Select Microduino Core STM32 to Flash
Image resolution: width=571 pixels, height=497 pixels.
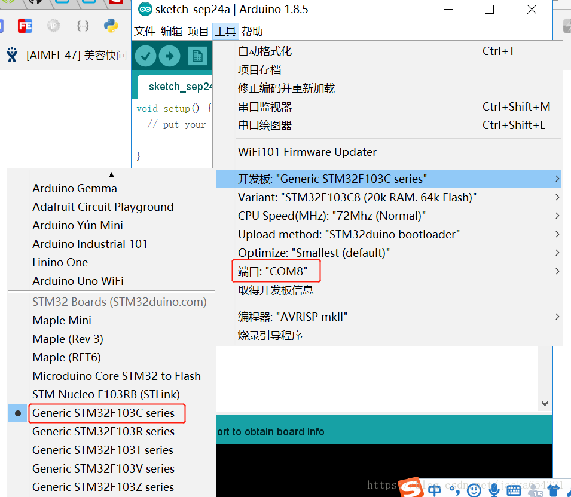point(111,376)
